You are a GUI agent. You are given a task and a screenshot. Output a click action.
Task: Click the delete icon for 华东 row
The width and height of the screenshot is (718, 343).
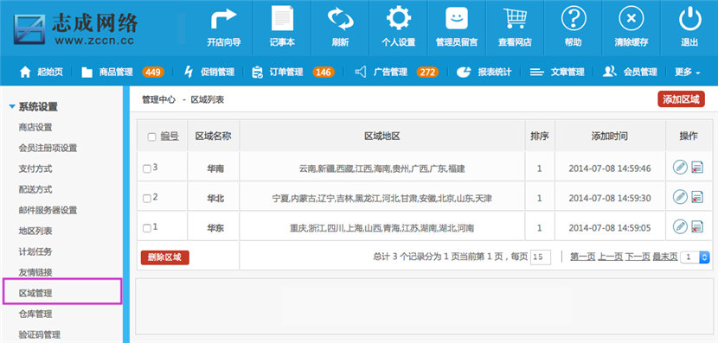click(697, 227)
